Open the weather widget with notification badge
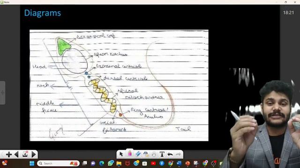Viewport: 300px width, 168px height. pyautogui.click(x=4, y=163)
